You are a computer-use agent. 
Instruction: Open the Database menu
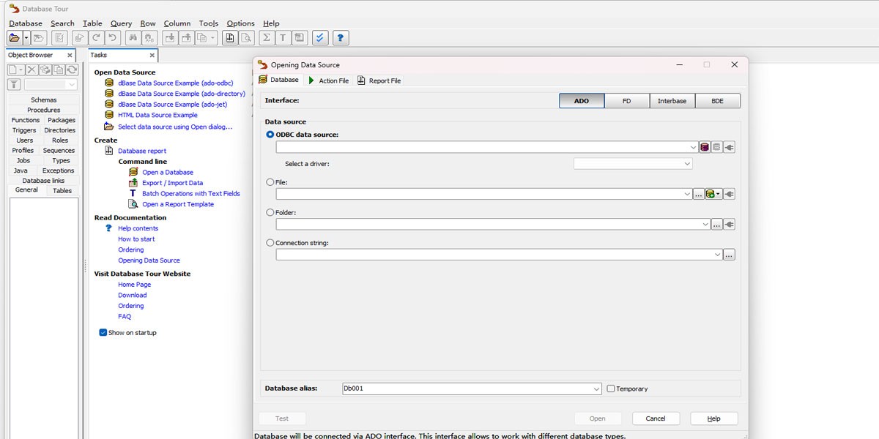26,23
